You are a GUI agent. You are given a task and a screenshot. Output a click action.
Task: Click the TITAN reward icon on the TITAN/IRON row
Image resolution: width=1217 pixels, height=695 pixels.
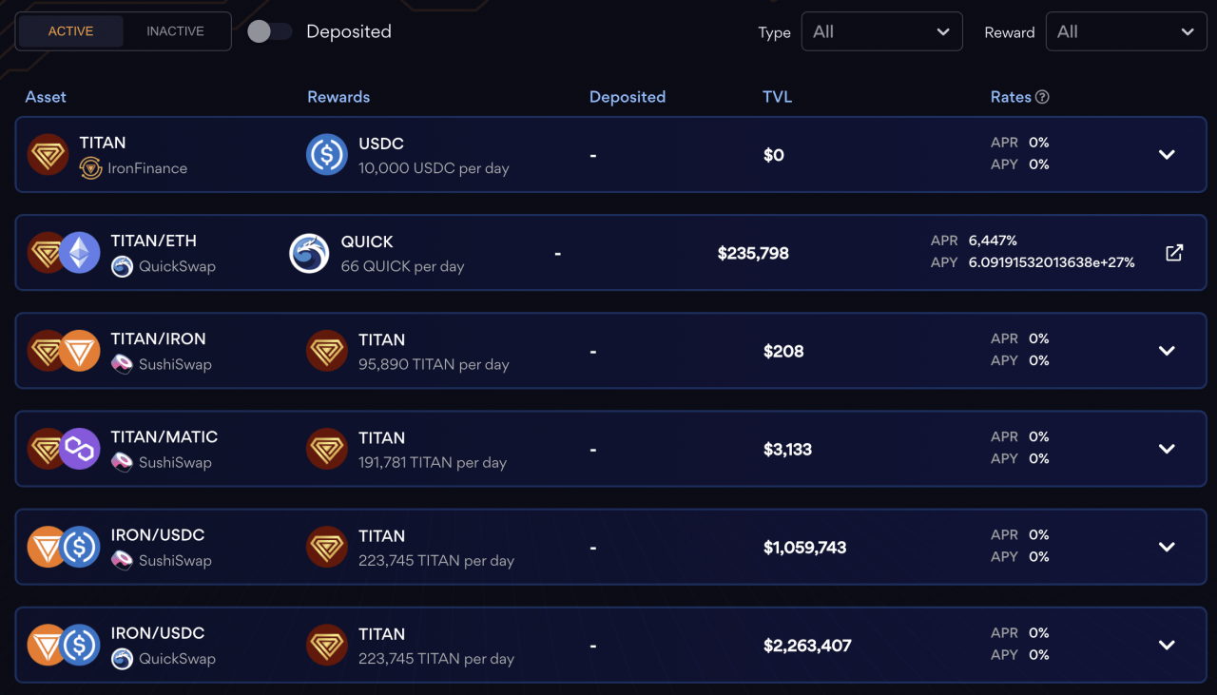(x=327, y=351)
